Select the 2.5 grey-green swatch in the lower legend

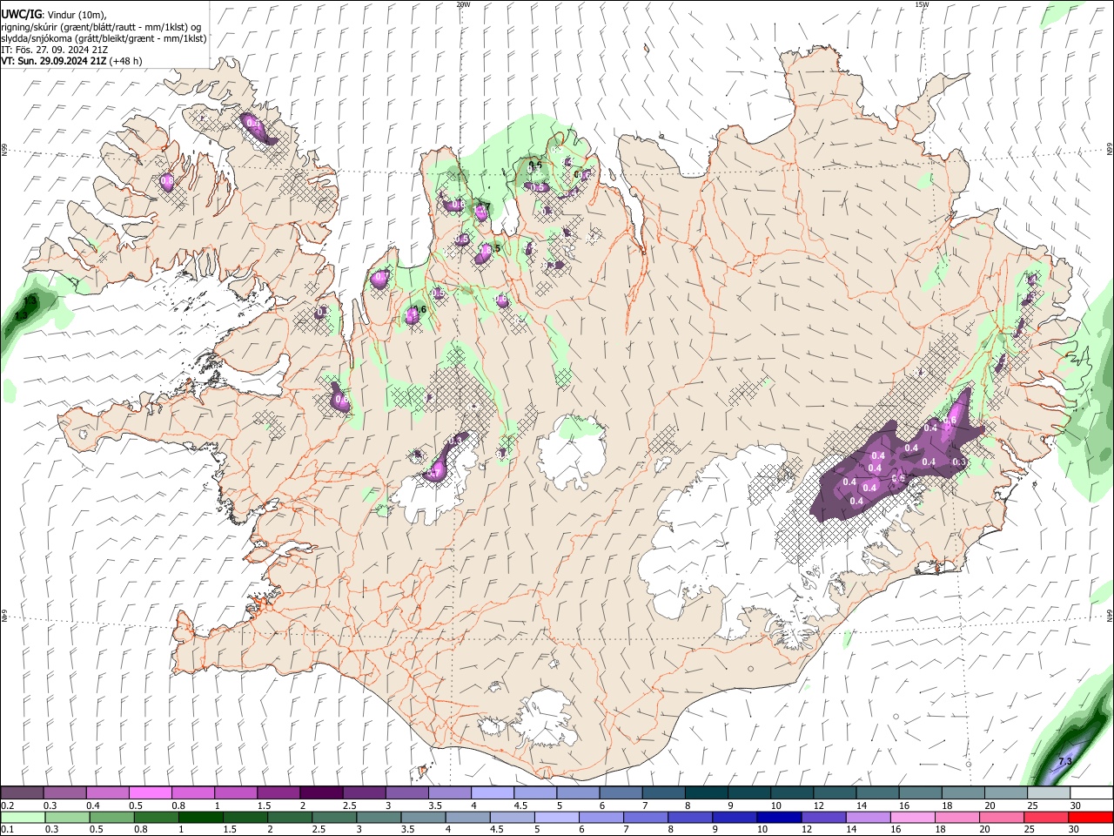click(333, 817)
